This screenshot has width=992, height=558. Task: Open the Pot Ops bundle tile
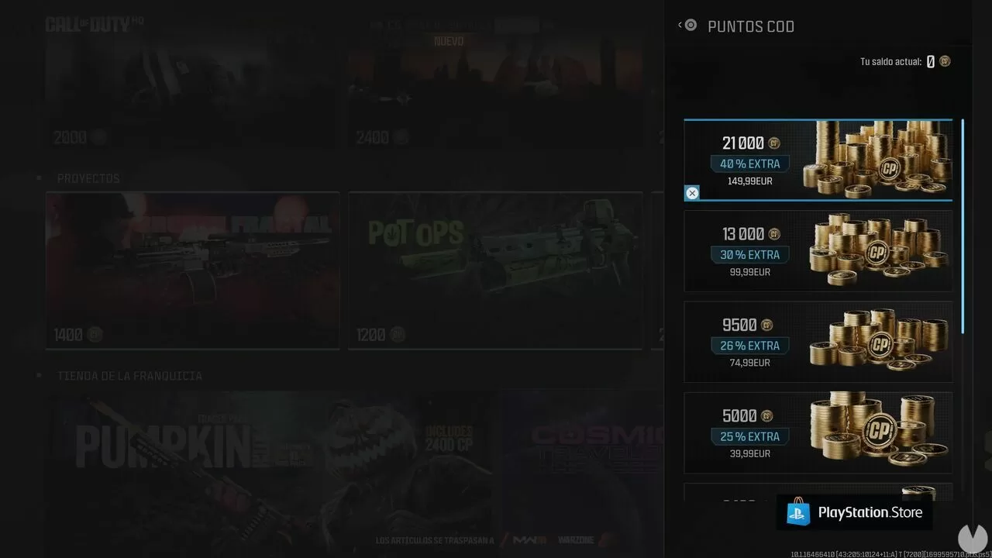pos(495,270)
